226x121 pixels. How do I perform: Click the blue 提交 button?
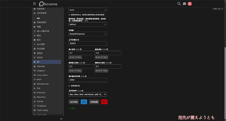(84, 102)
